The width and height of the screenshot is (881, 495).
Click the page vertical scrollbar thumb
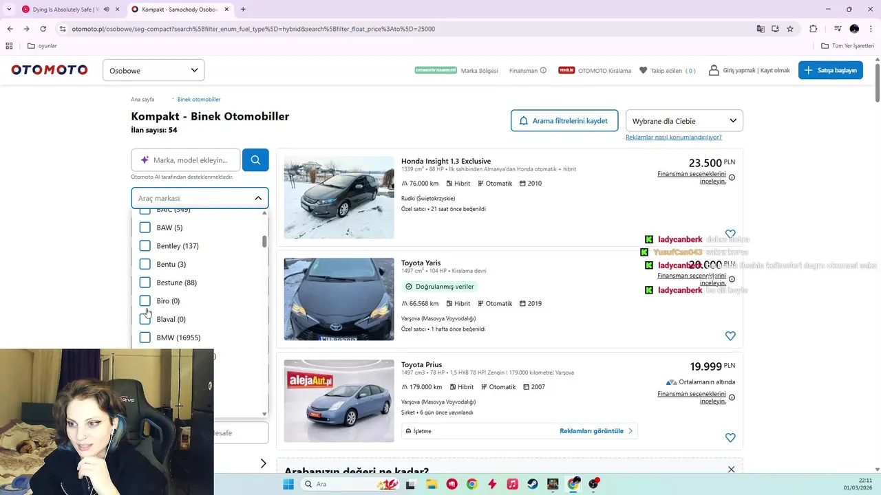[878, 82]
